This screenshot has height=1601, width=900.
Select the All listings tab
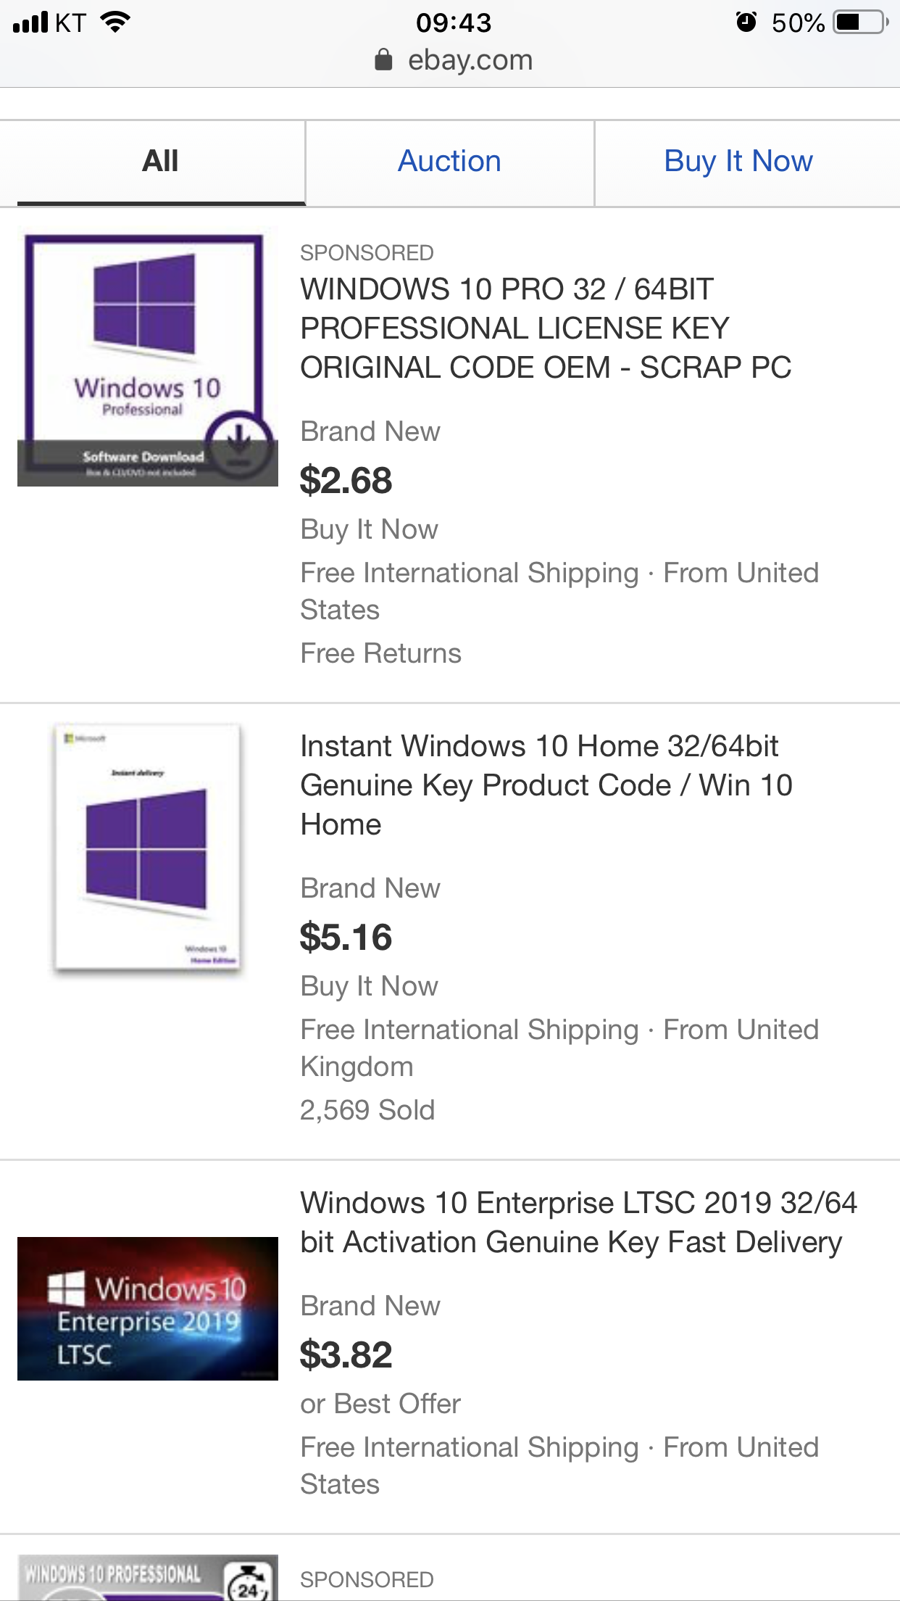coord(160,162)
